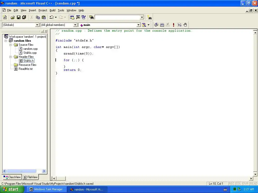This screenshot has width=258, height=193.
Task: Click the Redo arrow icon
Action: [61, 17]
